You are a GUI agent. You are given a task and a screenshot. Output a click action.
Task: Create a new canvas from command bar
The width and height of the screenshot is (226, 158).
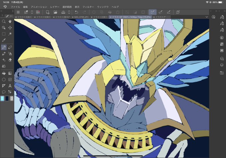[x=48, y=12]
